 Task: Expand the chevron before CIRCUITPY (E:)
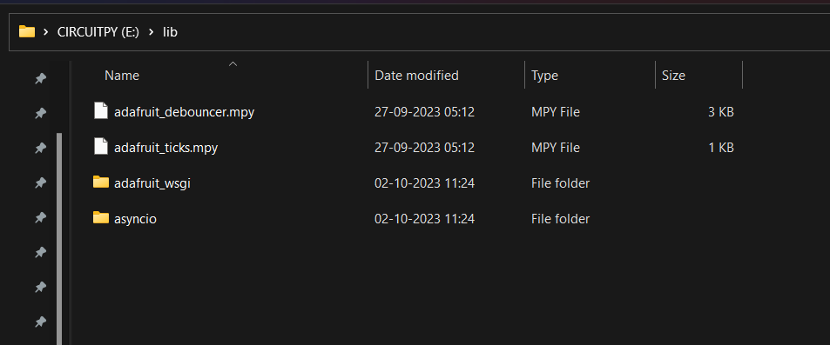(x=46, y=32)
